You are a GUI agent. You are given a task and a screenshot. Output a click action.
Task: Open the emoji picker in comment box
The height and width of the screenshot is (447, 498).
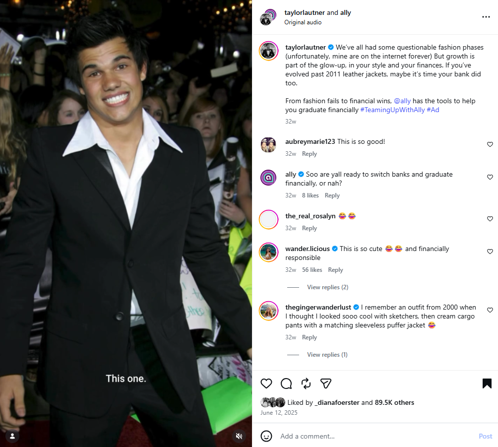[266, 436]
